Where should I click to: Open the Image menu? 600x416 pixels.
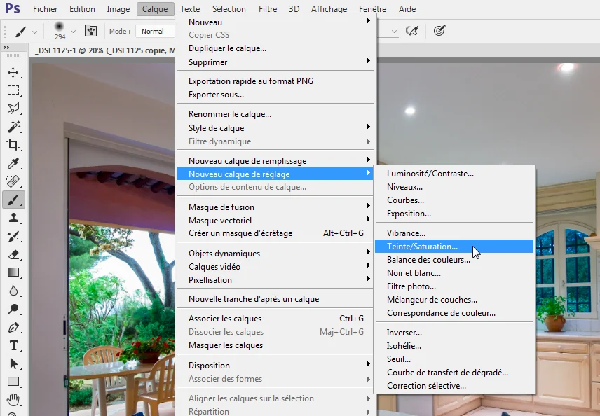(118, 9)
